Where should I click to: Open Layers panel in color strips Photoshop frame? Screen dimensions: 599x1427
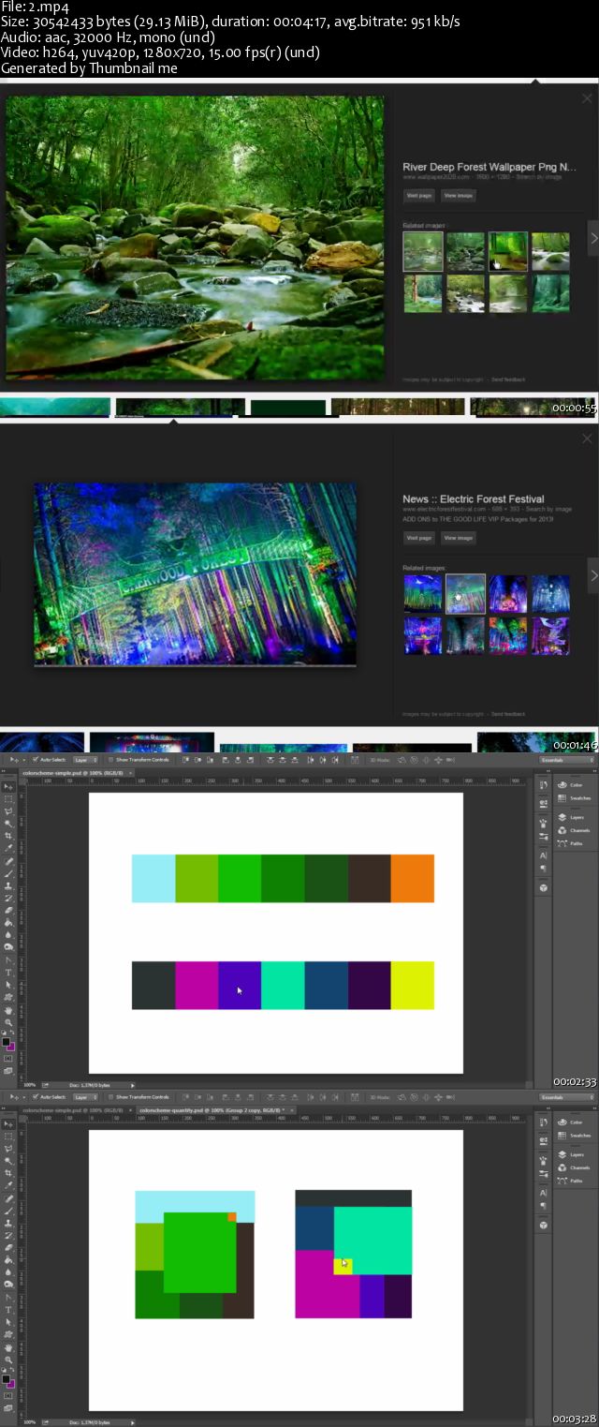coord(570,817)
